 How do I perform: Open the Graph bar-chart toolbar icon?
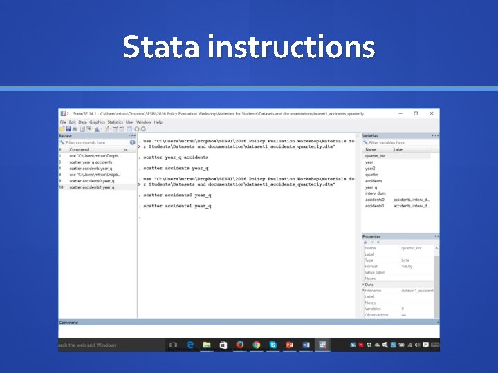(97, 129)
